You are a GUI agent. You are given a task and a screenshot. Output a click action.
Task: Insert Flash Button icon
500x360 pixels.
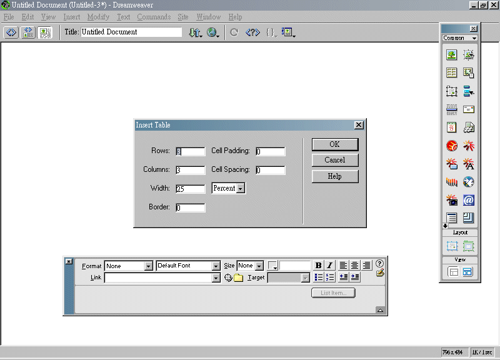click(451, 164)
